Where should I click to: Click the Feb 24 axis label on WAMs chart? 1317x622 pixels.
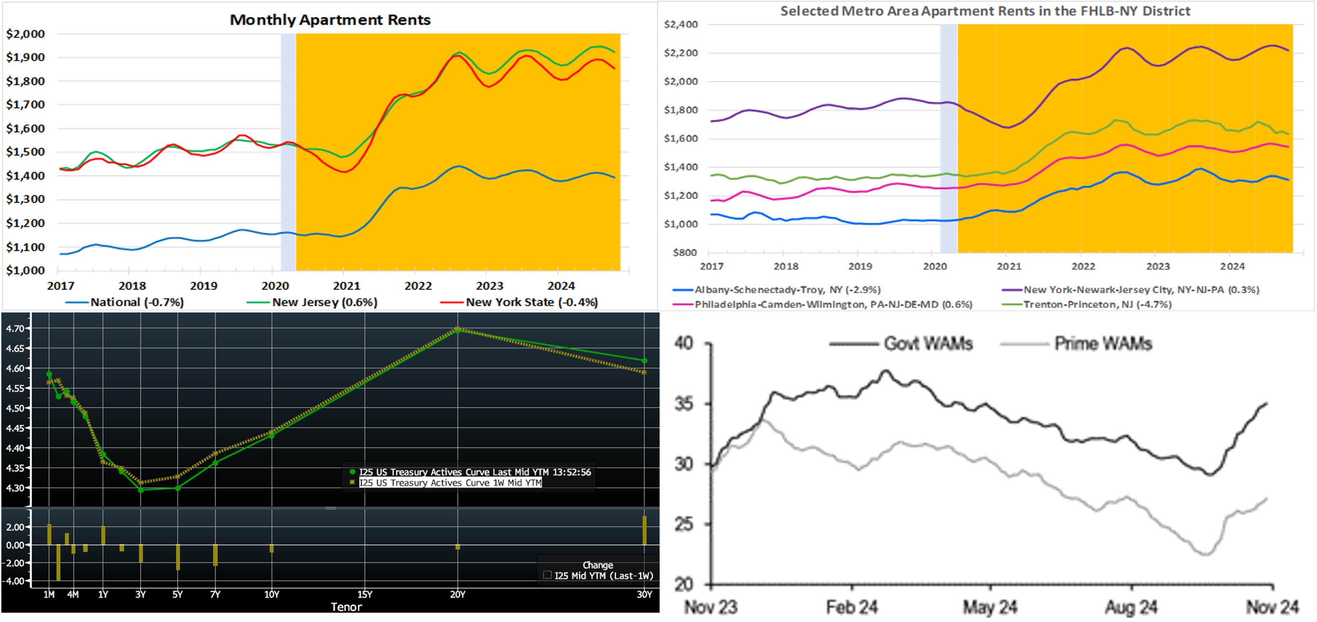pos(852,607)
